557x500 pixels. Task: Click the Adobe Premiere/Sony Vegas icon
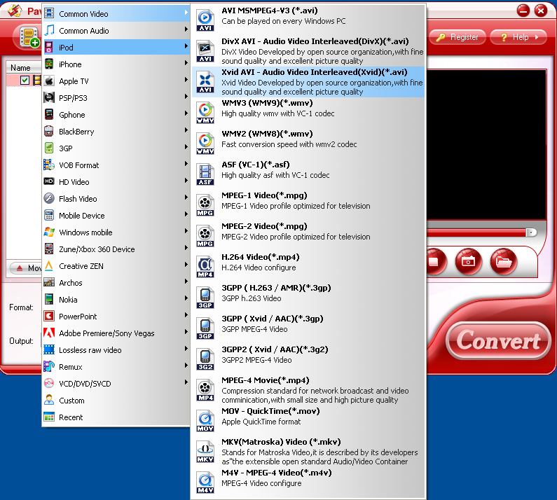[x=49, y=333]
